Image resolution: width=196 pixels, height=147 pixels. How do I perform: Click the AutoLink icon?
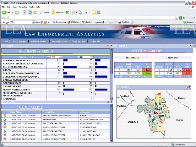point(95,22)
